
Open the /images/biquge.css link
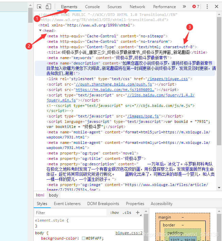(168, 79)
